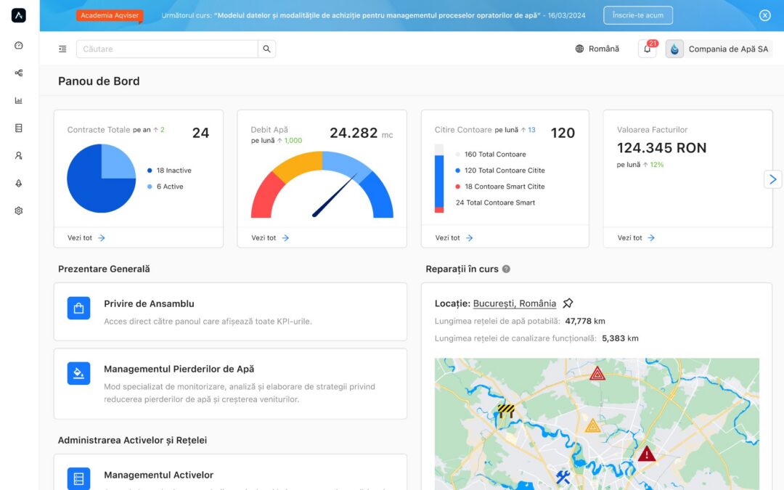Toggle the sidebar with the hamburger menu icon

(62, 49)
